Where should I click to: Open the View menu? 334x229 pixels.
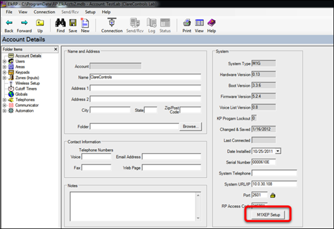[x=23, y=12]
